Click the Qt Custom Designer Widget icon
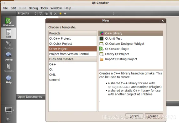 102,44
